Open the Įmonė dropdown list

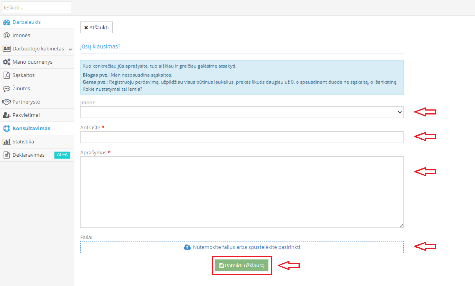point(242,112)
